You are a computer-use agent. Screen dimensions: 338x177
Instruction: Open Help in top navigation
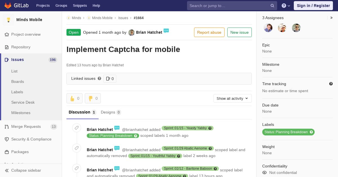(x=96, y=6)
